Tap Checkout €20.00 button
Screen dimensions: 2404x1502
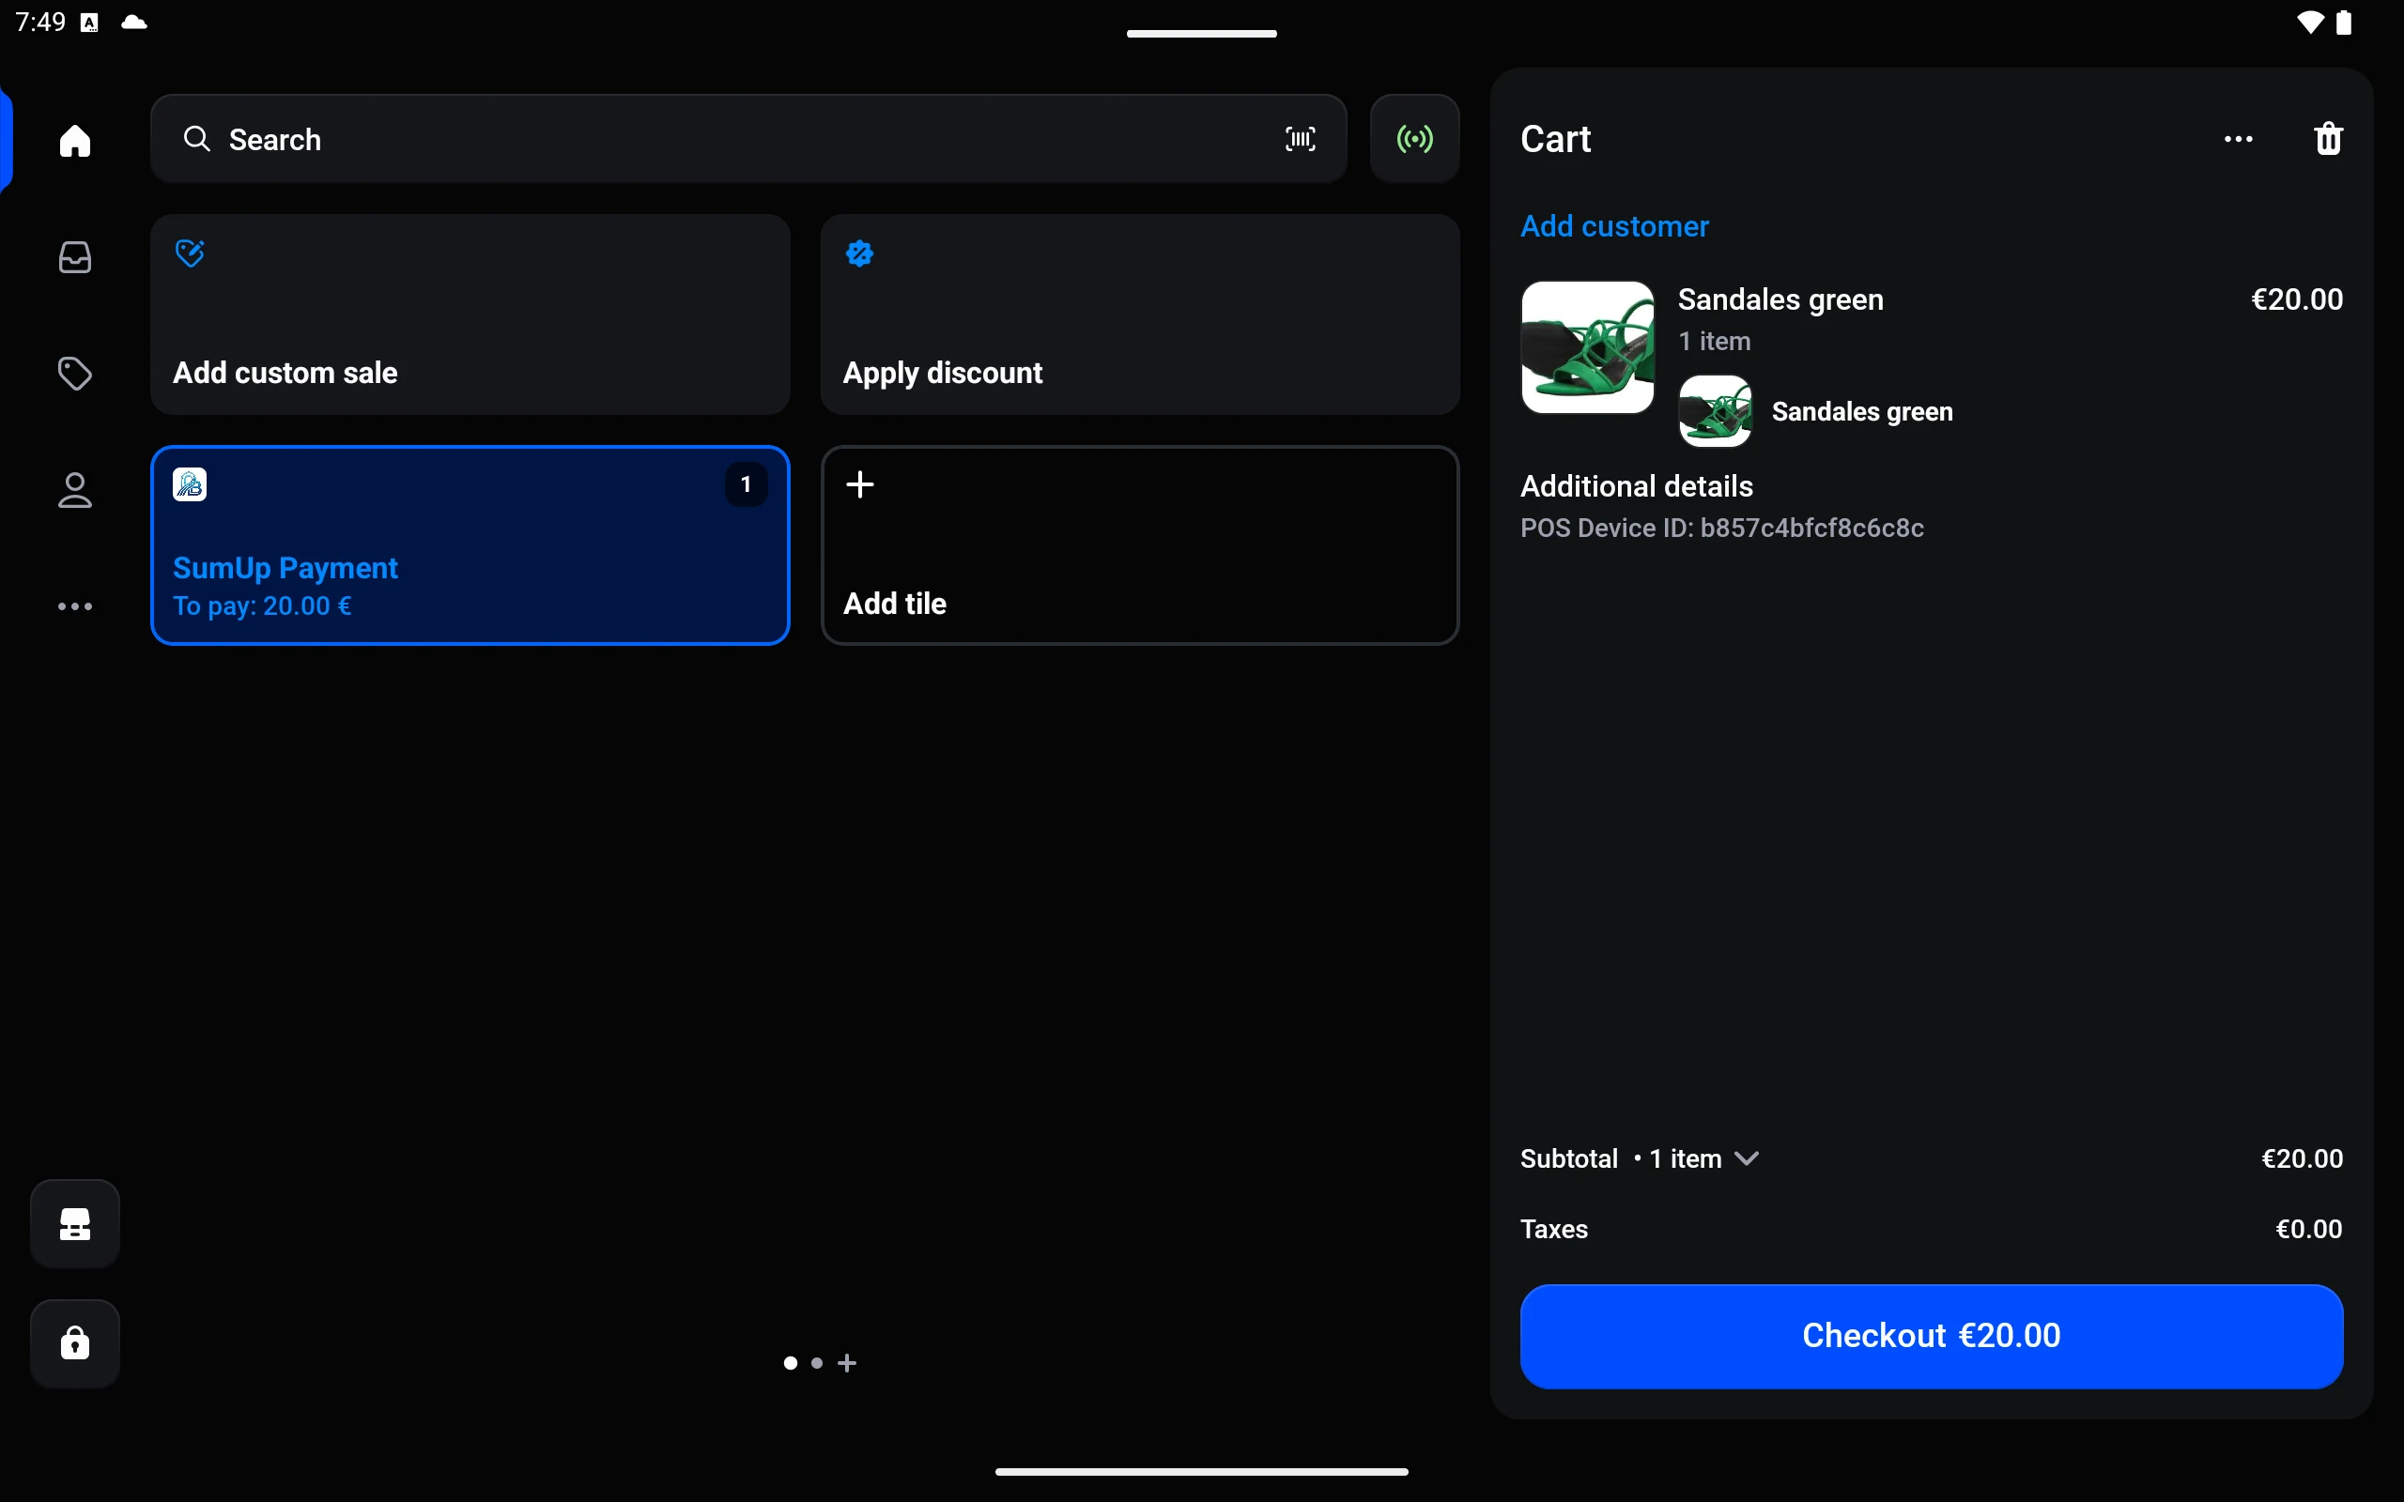point(1931,1336)
